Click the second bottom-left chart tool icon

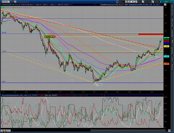click(4, 130)
